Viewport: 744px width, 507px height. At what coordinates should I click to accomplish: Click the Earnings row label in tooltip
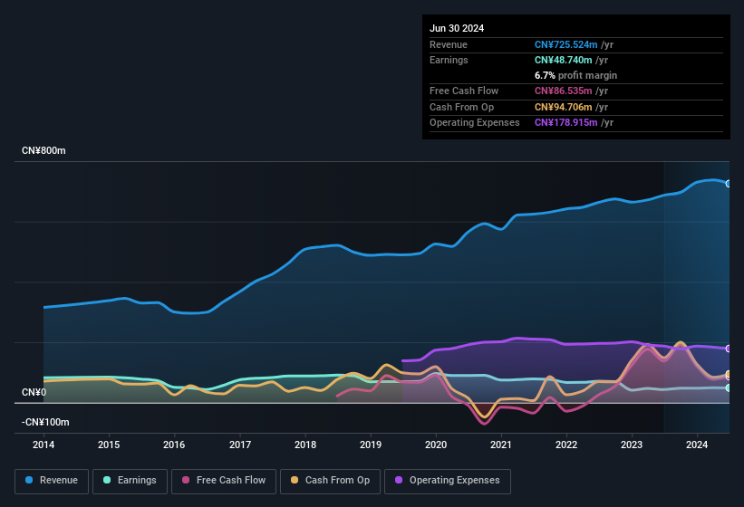coord(449,60)
